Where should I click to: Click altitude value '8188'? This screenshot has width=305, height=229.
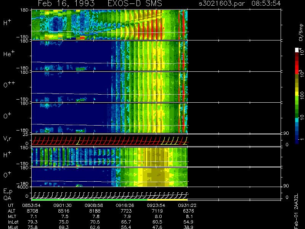[95, 211]
